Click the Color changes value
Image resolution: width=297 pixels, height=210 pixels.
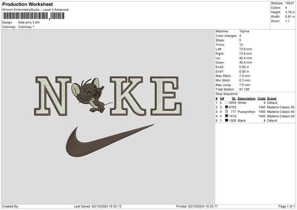click(240, 36)
